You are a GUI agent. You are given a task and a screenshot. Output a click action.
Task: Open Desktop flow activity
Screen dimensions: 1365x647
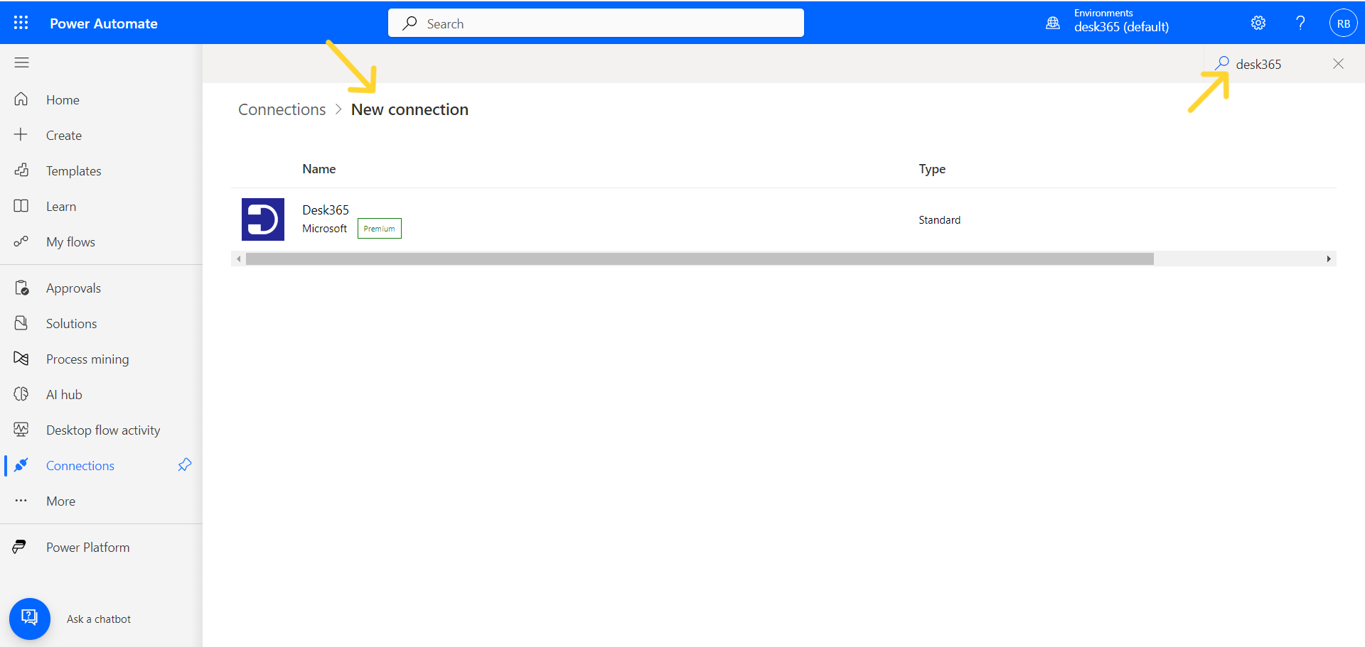click(x=102, y=429)
